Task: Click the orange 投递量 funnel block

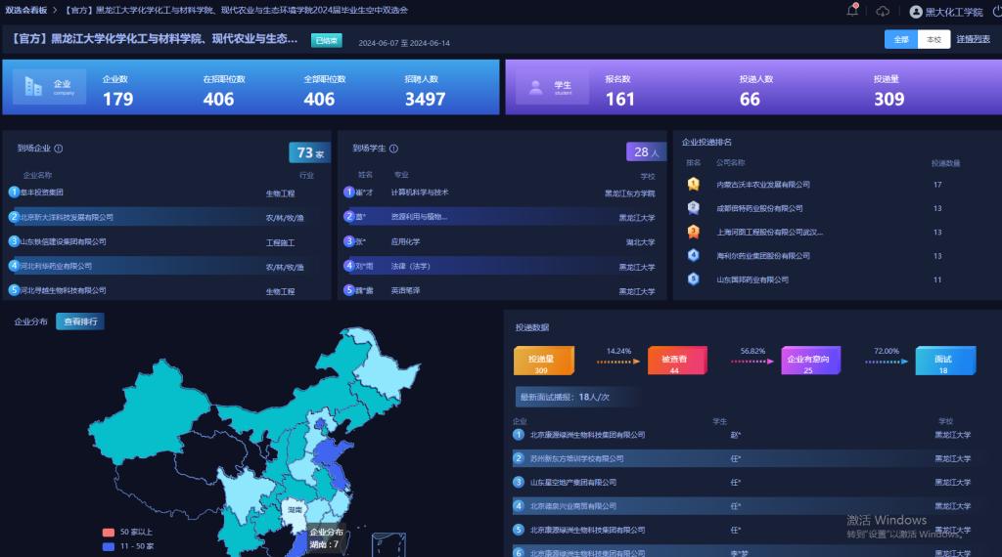Action: [543, 361]
